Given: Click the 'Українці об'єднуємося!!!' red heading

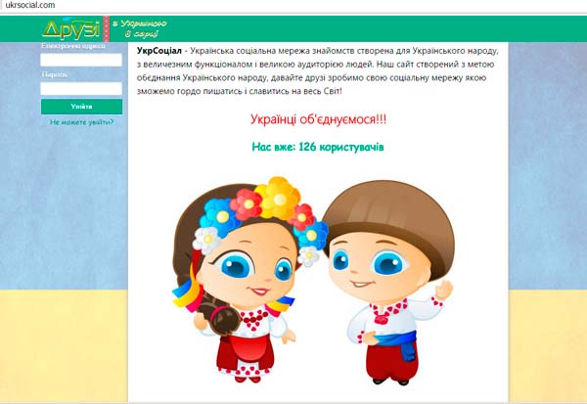Looking at the screenshot, I should 318,119.
